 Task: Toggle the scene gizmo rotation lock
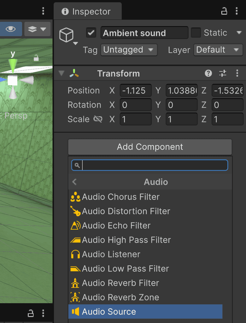[x=36, y=58]
